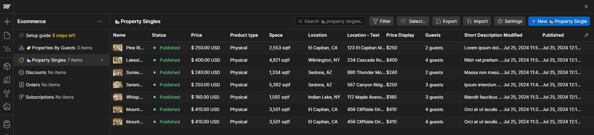This screenshot has height=135, width=594.
Task: Sort by the Published column header
Action: [553, 35]
